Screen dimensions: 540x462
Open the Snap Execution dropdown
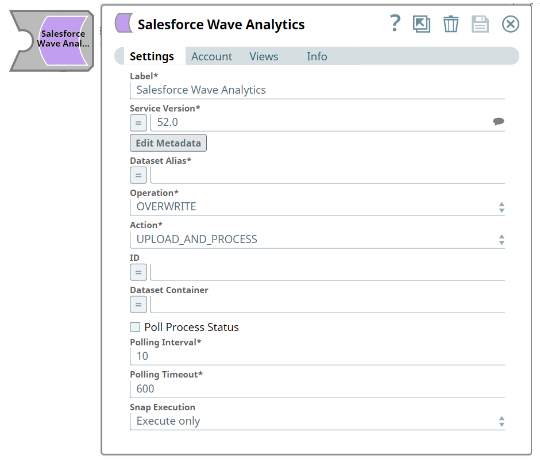coord(317,421)
